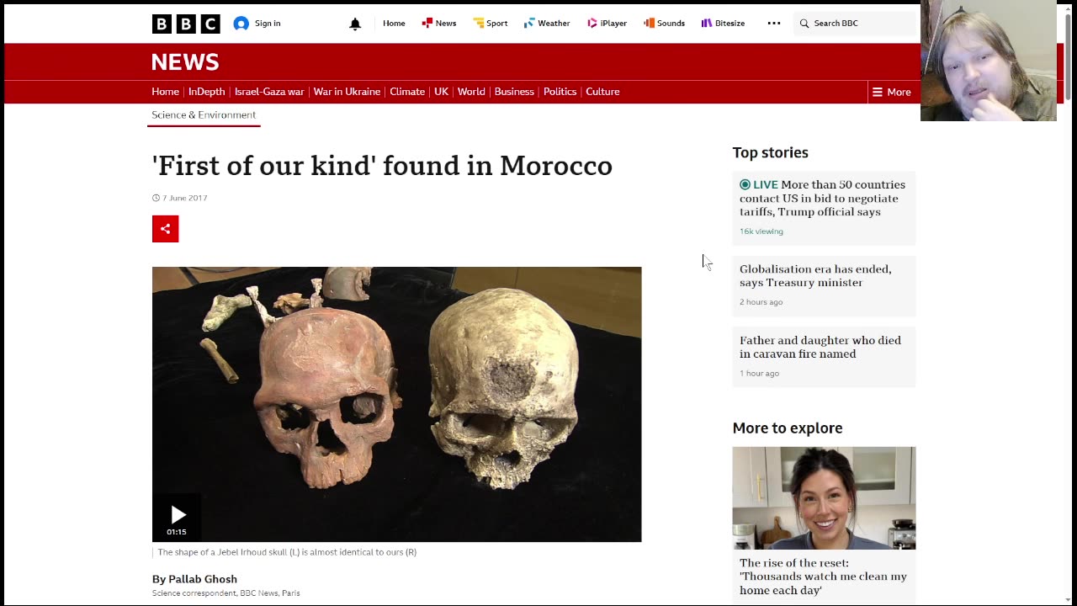Click the search magnifier icon
Viewport: 1077px width, 606px height.
tap(804, 24)
